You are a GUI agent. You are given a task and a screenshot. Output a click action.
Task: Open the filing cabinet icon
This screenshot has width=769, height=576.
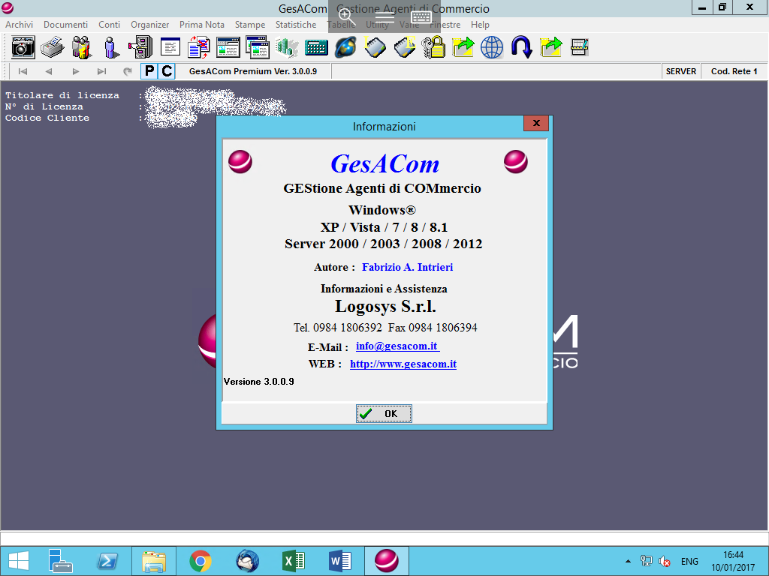140,47
